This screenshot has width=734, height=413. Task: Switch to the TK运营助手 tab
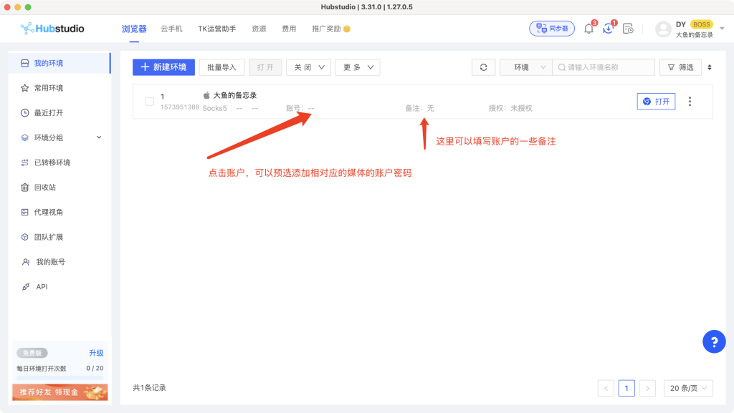pyautogui.click(x=216, y=29)
